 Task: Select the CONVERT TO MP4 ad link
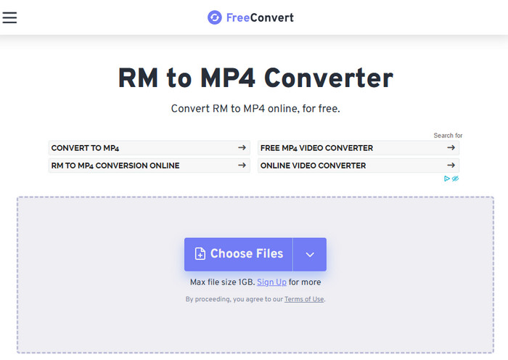tap(149, 148)
